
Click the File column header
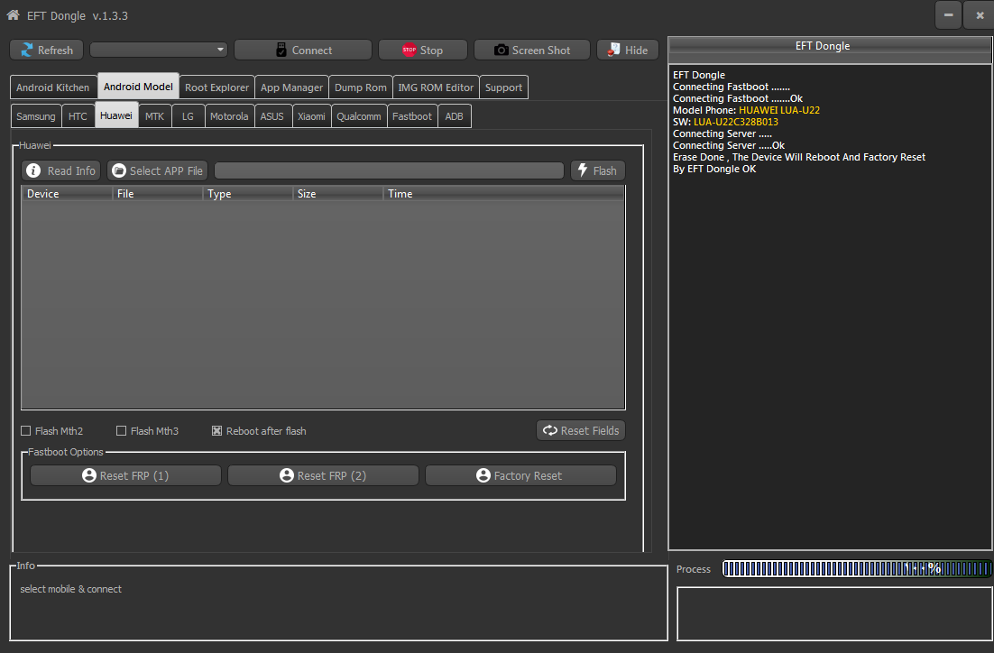[158, 194]
